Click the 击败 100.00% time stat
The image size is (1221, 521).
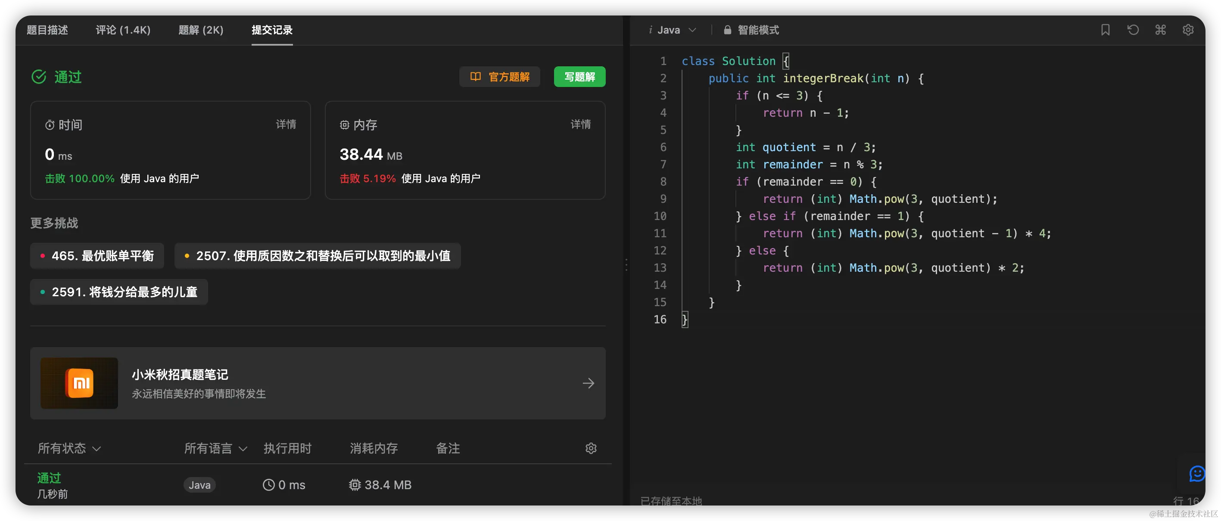pyautogui.click(x=80, y=179)
